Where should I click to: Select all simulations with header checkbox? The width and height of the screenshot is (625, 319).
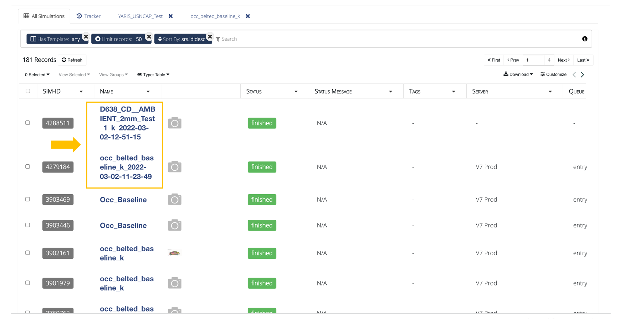click(28, 91)
